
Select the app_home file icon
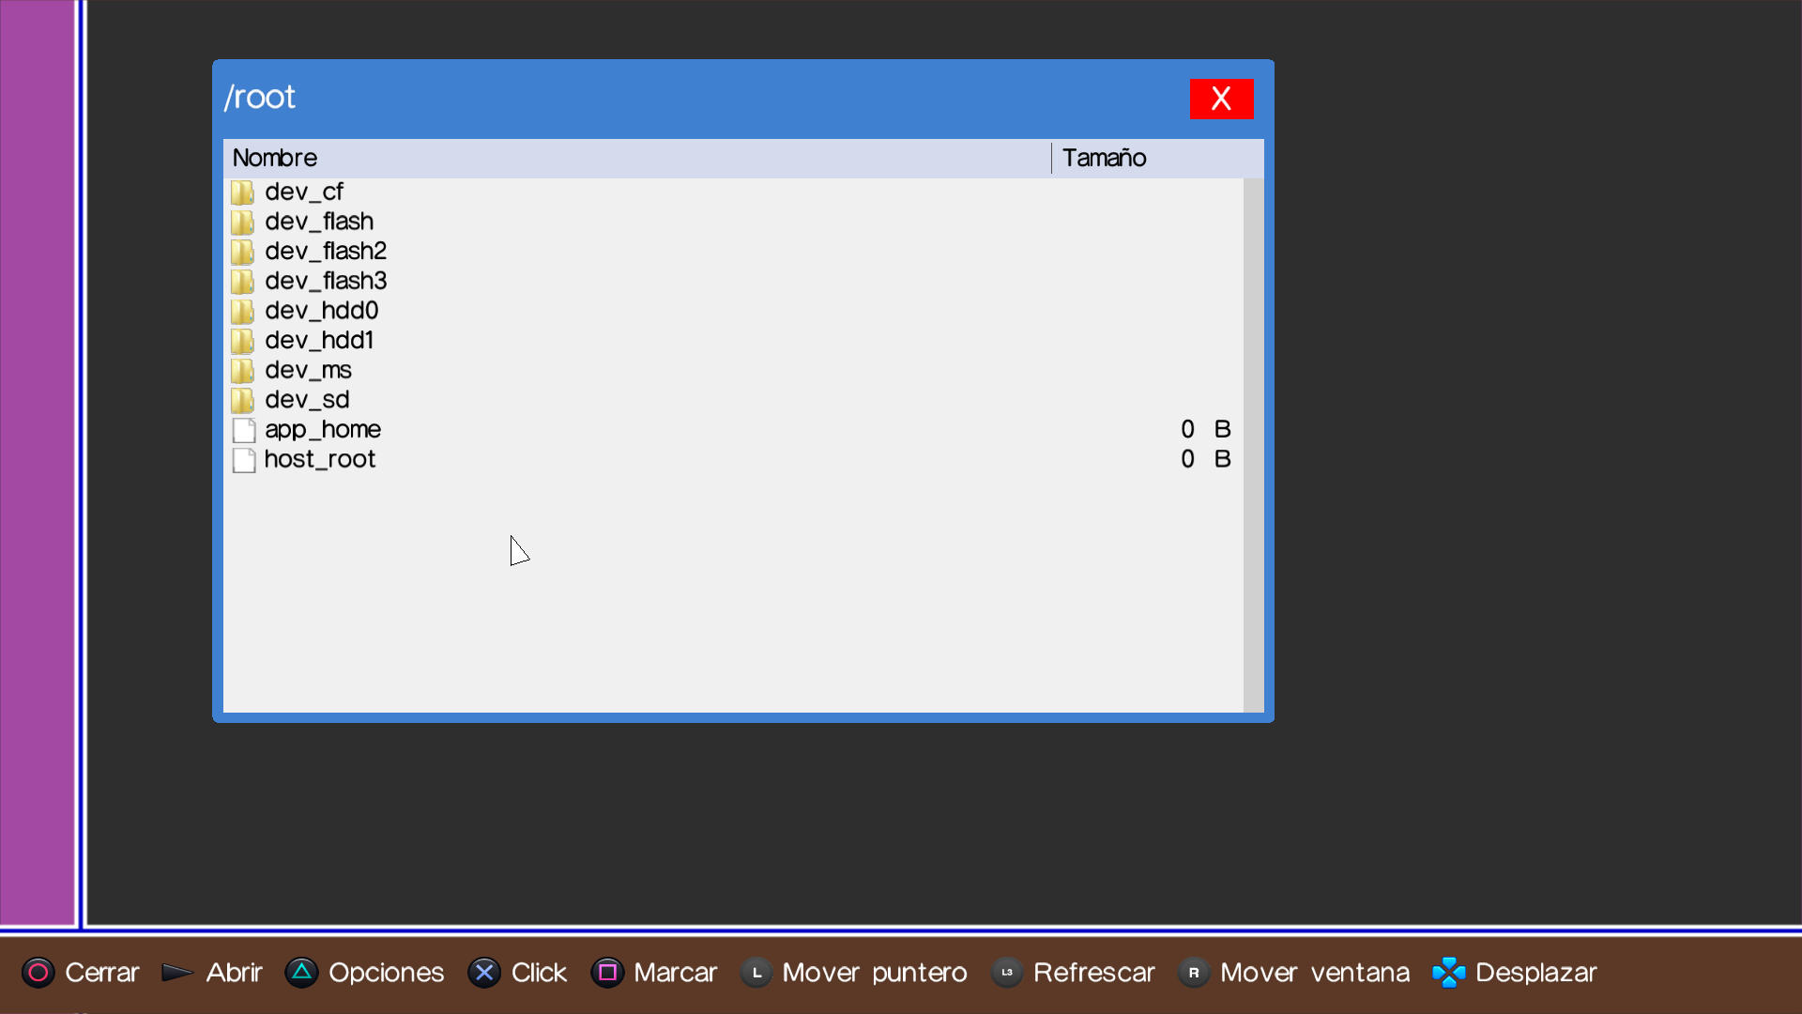pyautogui.click(x=244, y=430)
